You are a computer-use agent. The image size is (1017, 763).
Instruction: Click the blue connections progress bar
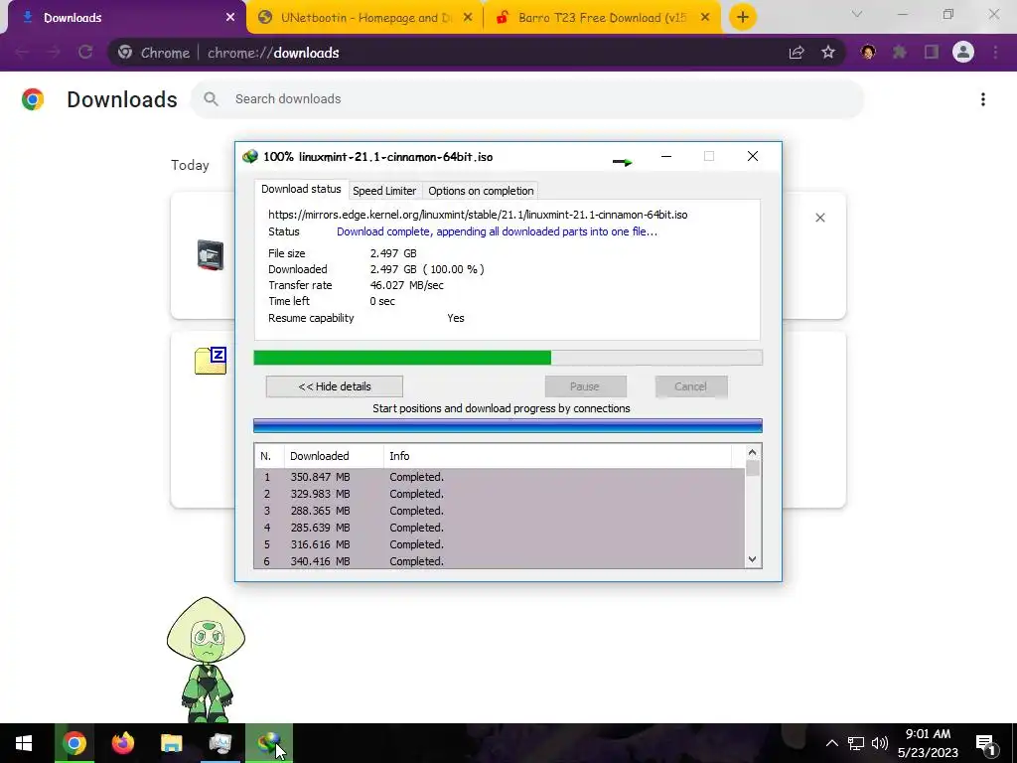pos(508,425)
